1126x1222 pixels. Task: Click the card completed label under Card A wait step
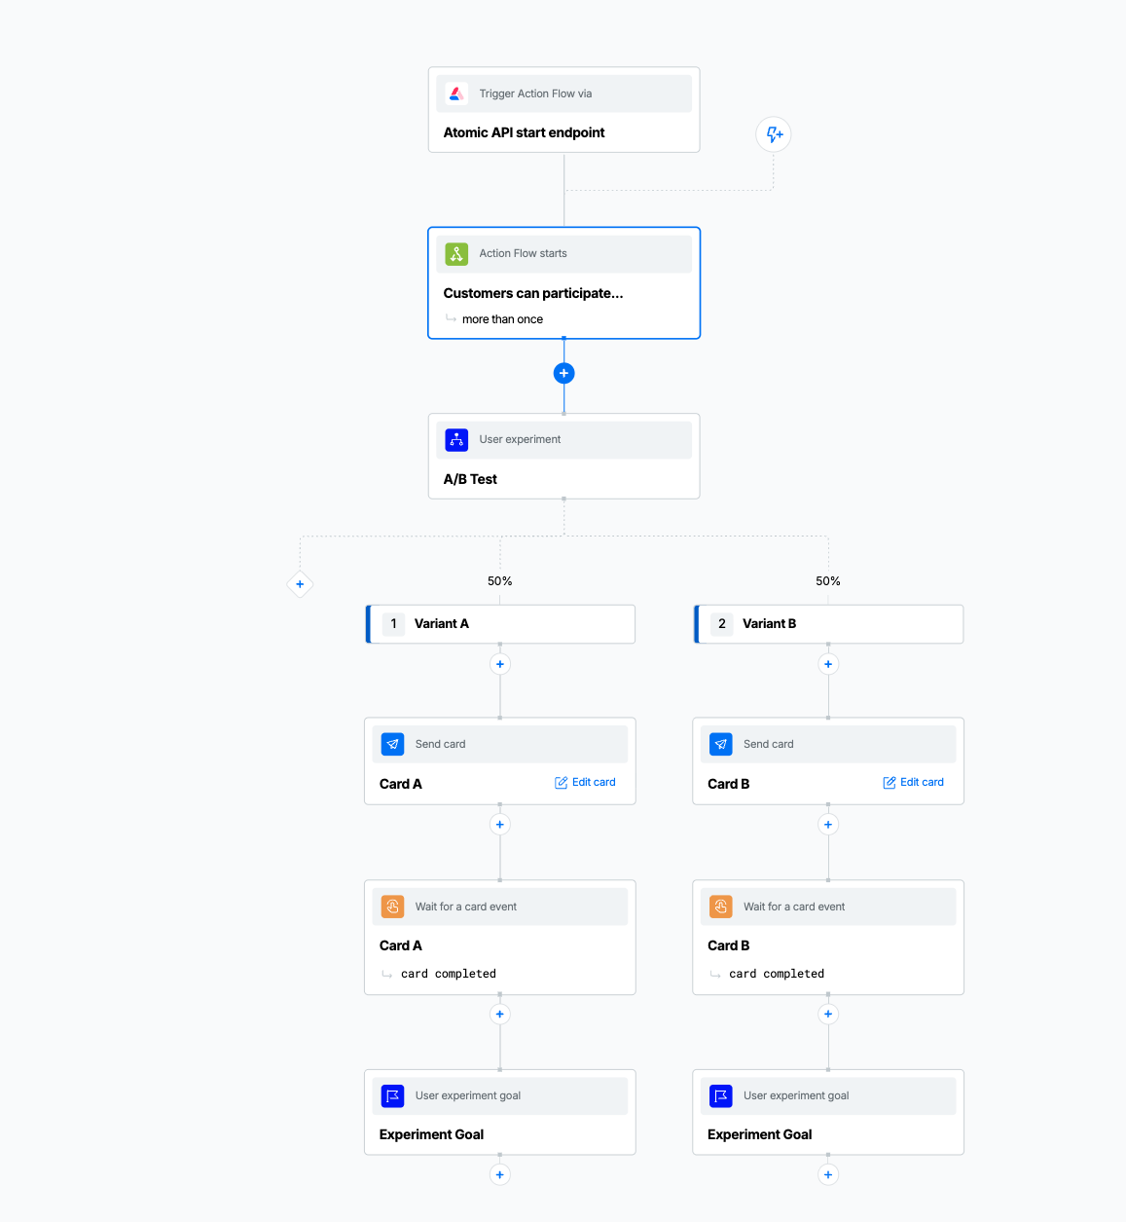coord(448,973)
